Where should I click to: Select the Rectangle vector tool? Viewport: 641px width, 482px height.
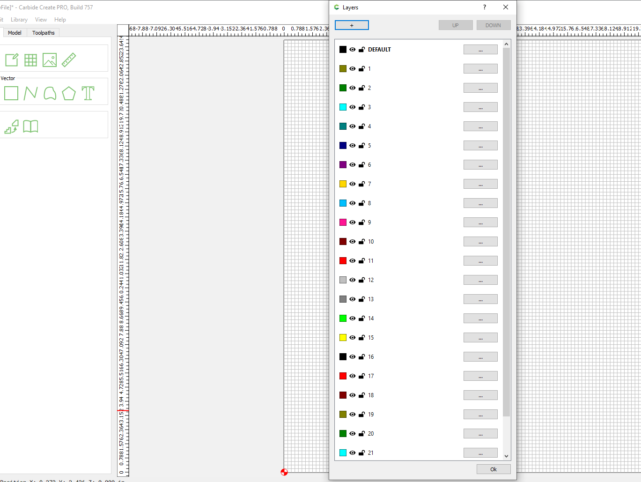click(x=11, y=93)
